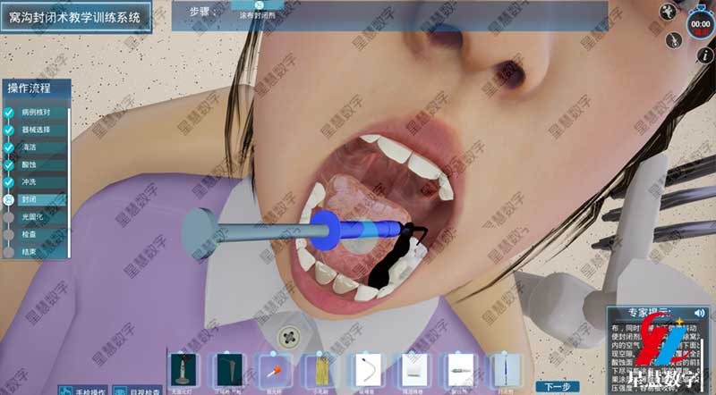This screenshot has height=395, width=716.
Task: Select the gray handpiece tool
Action: [460, 371]
